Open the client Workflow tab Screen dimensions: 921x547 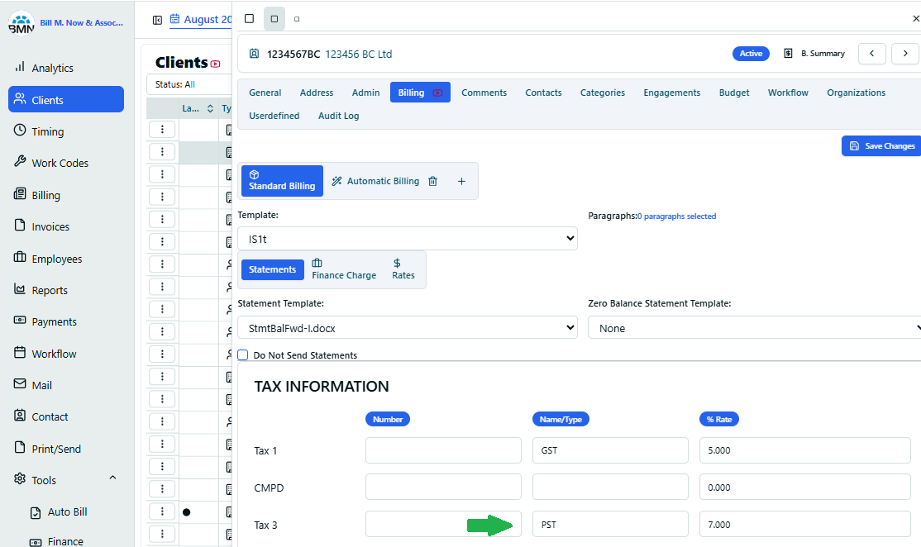[788, 93]
